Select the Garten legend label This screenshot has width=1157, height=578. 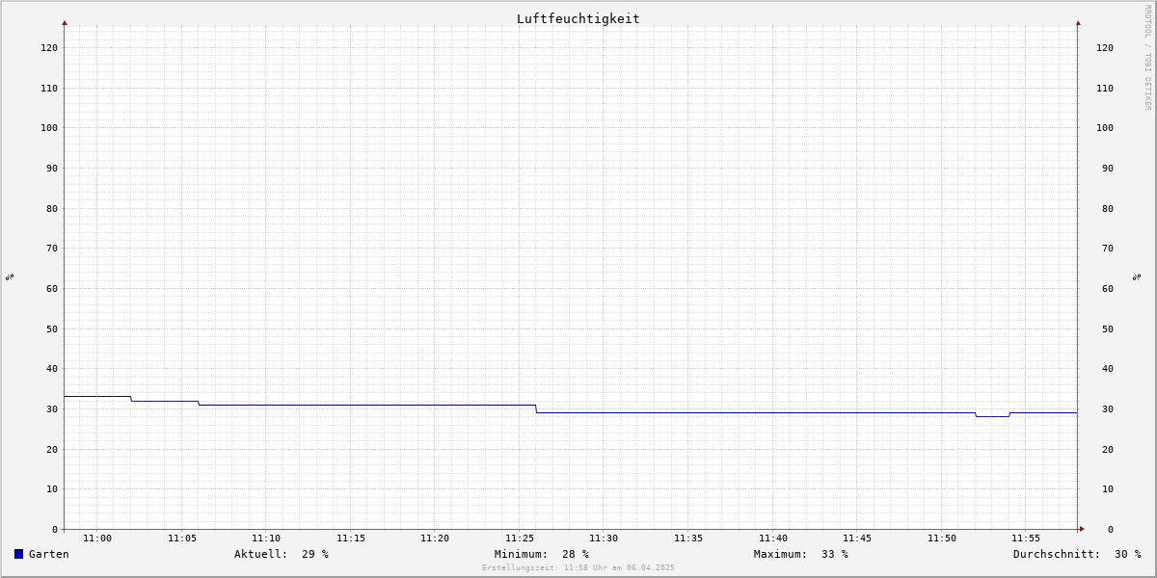point(49,554)
